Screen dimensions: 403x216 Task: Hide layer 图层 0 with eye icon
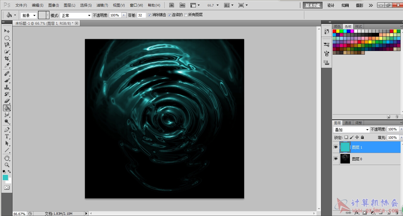[x=336, y=159]
